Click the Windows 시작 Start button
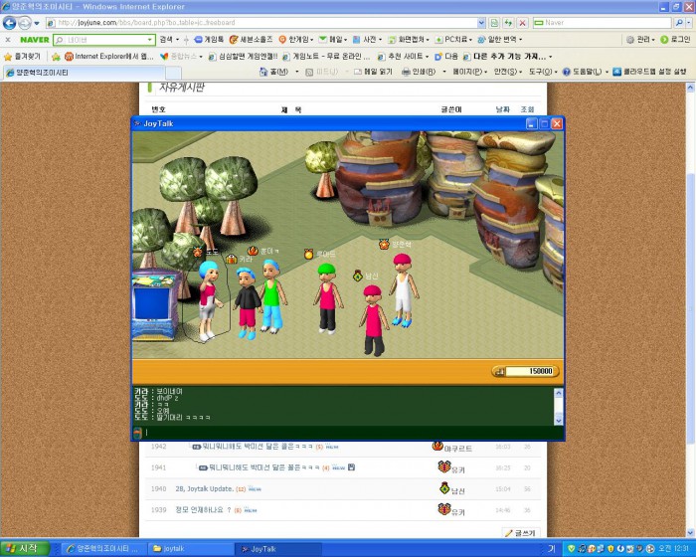This screenshot has height=557, width=696. [23, 548]
